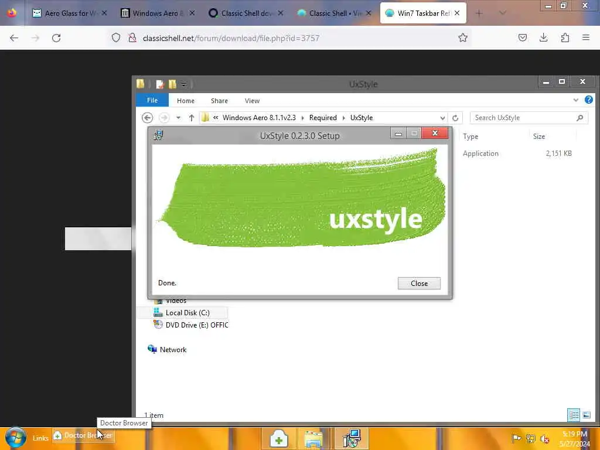Image resolution: width=600 pixels, height=450 pixels.
Task: Open Firefox downloads panel
Action: (543, 37)
